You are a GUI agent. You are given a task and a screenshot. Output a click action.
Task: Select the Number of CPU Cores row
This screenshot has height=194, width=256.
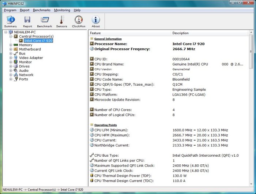click(169, 110)
